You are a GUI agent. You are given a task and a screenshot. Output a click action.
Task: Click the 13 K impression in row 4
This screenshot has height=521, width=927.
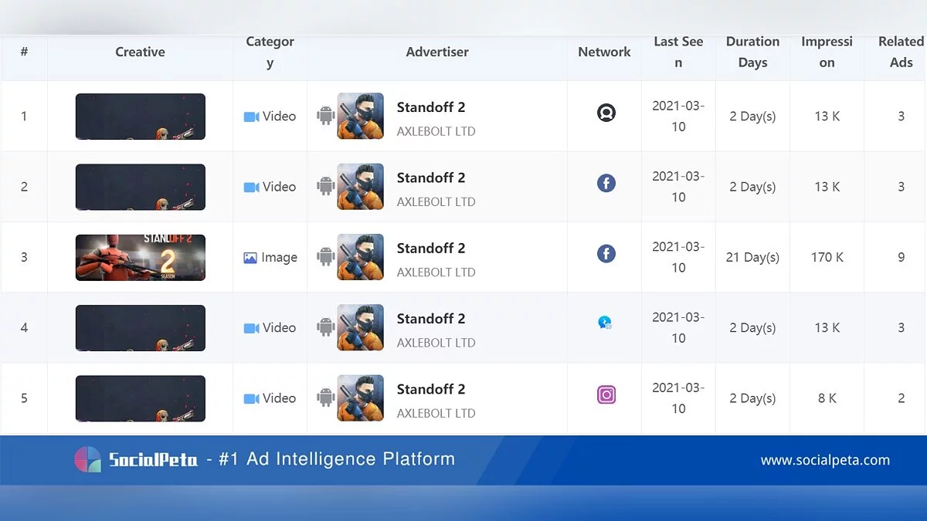[827, 328]
